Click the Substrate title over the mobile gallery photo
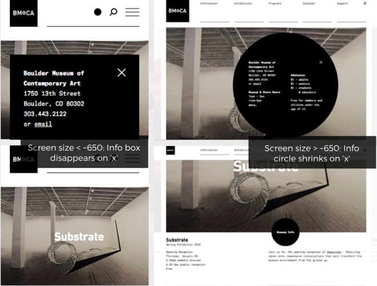 79,237
